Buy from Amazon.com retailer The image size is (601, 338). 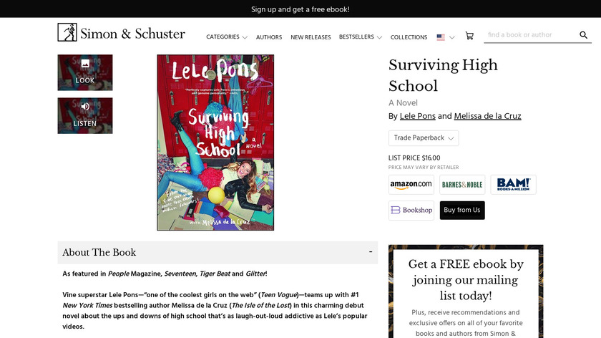[411, 185]
